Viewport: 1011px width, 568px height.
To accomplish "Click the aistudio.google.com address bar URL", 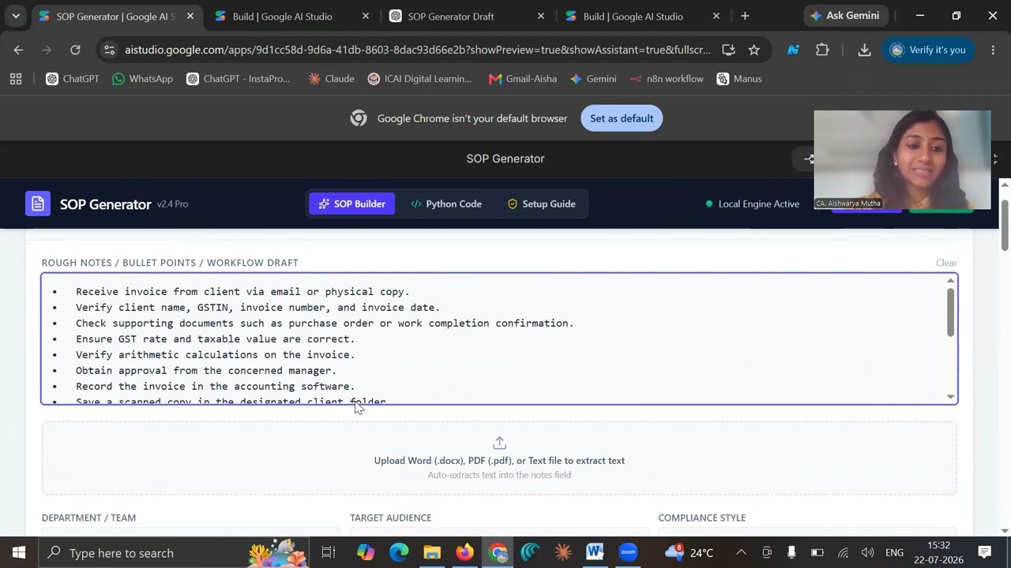I will coord(418,50).
